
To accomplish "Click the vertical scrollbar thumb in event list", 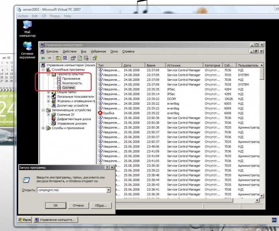I will coord(262,74).
